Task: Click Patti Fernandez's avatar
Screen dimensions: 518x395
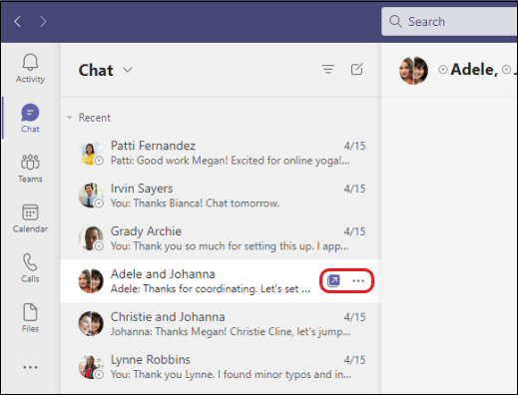Action: point(91,153)
